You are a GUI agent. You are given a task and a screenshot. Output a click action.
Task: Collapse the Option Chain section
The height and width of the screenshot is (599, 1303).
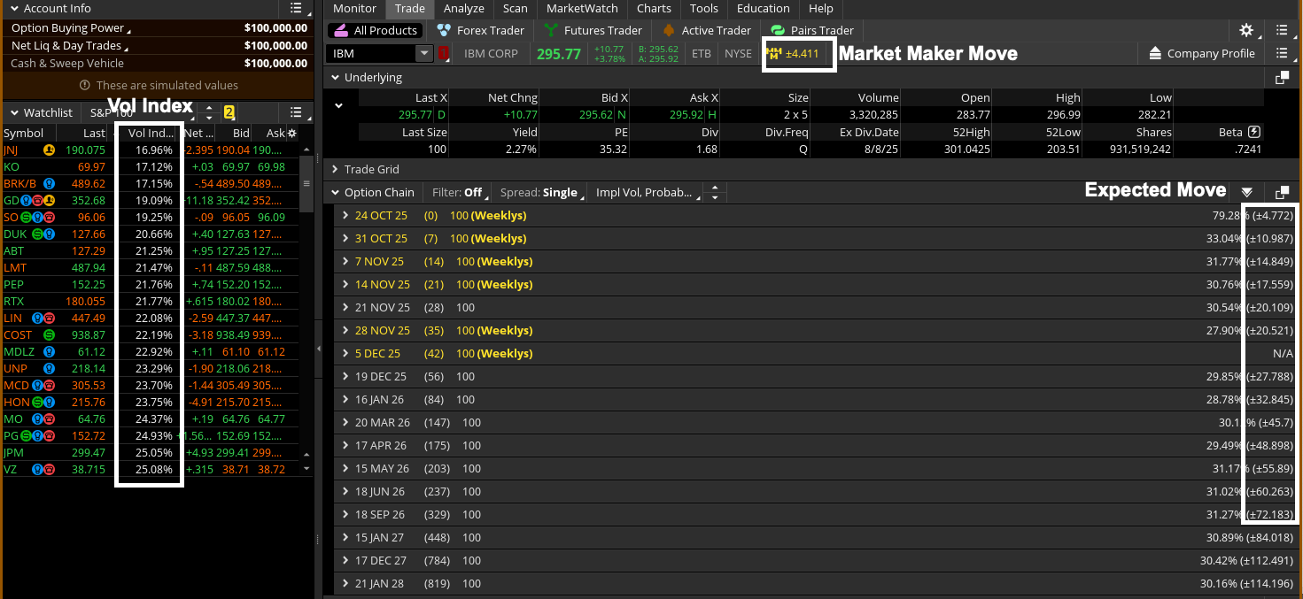point(335,192)
